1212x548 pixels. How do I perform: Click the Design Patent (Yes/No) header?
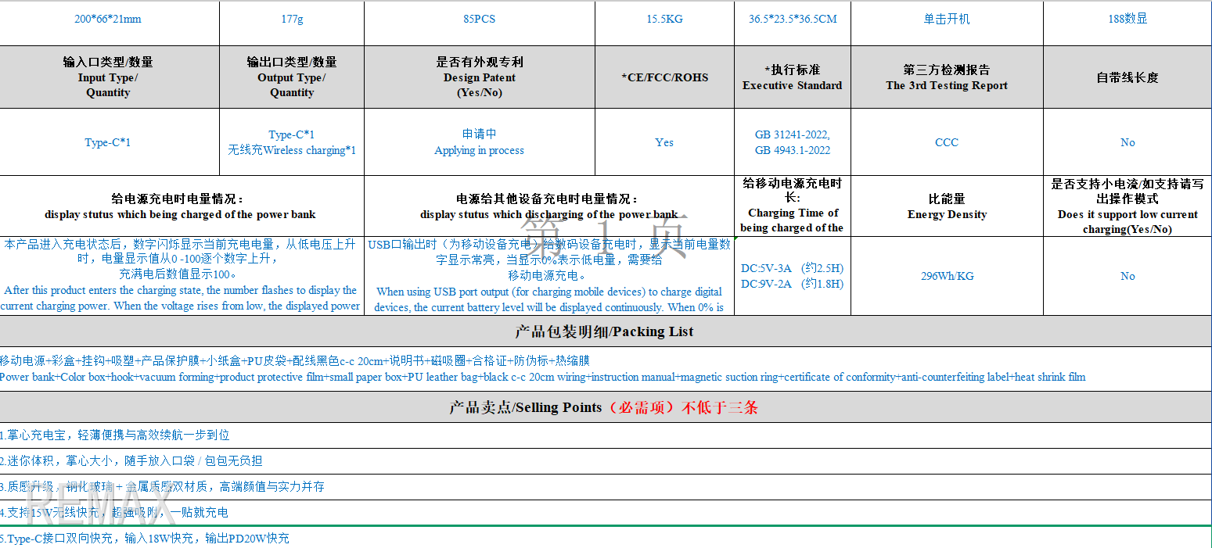pyautogui.click(x=479, y=77)
